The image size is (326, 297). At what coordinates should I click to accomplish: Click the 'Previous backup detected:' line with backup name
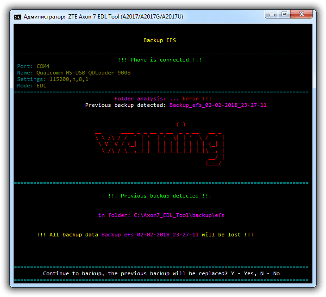click(176, 105)
